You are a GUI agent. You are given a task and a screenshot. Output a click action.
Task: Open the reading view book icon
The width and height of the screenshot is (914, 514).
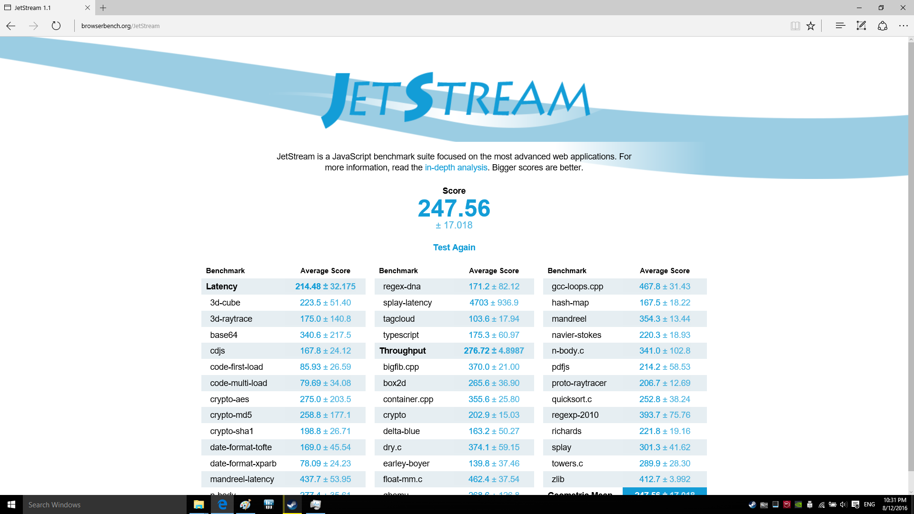(x=795, y=26)
